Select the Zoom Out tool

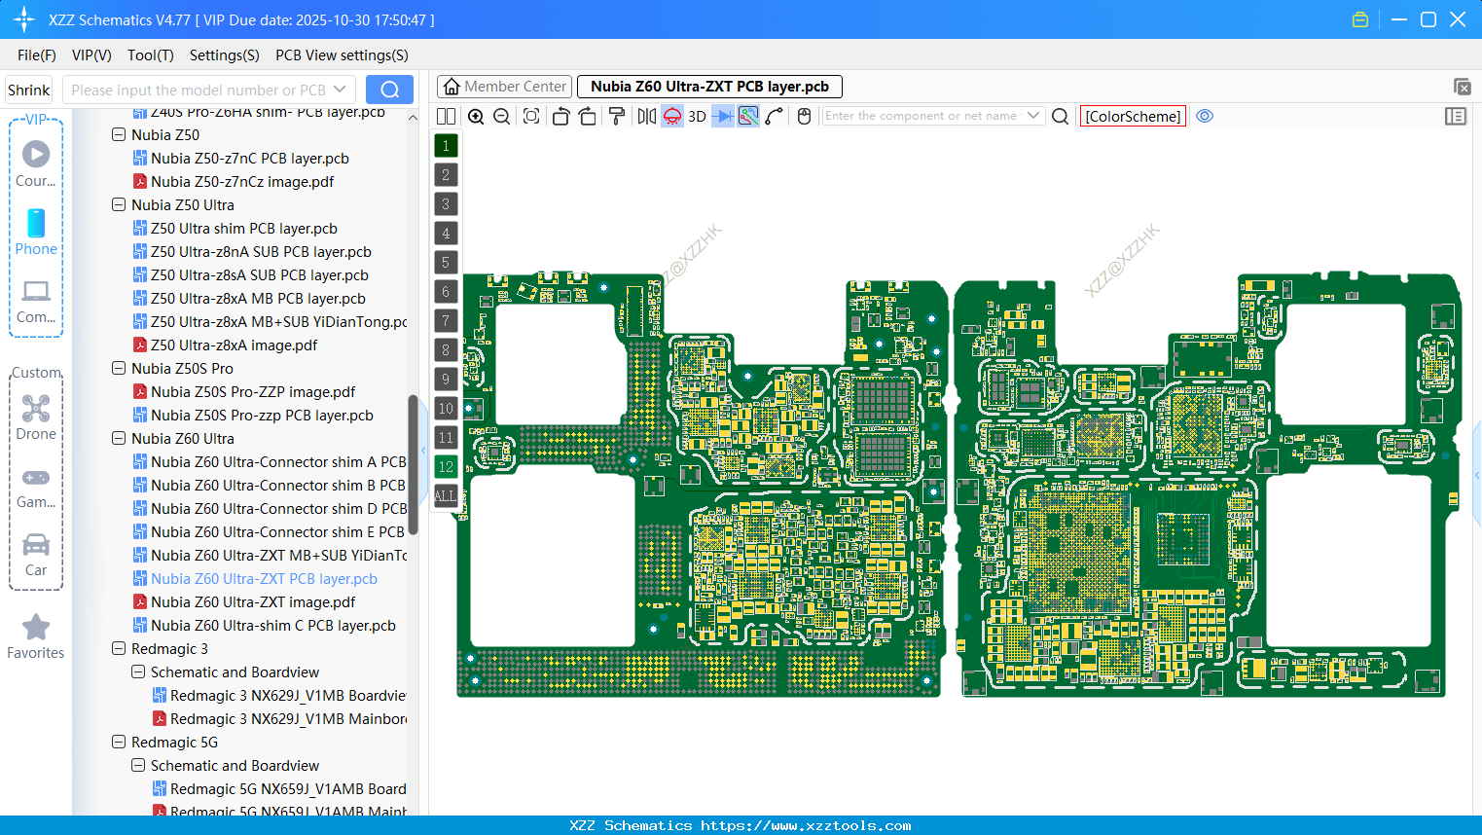point(501,116)
